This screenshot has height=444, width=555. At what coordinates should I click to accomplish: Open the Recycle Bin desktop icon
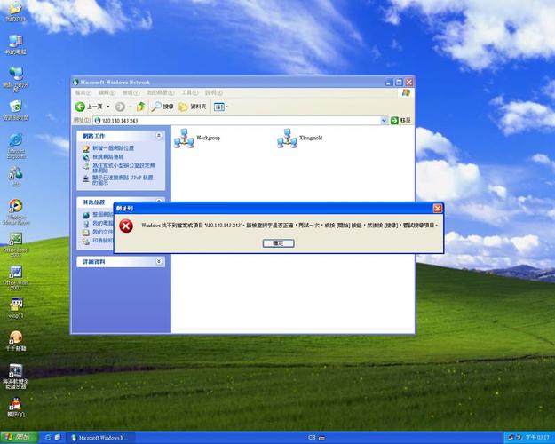tap(16, 110)
